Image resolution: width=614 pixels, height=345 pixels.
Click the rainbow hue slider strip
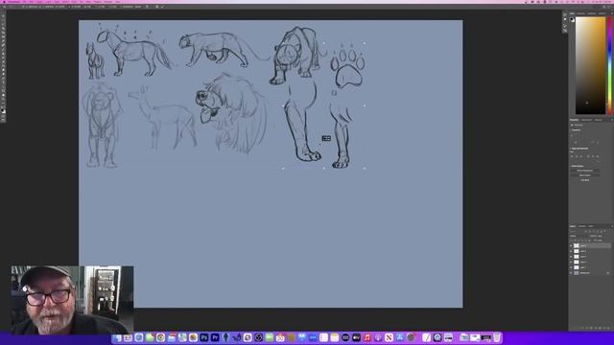point(610,65)
